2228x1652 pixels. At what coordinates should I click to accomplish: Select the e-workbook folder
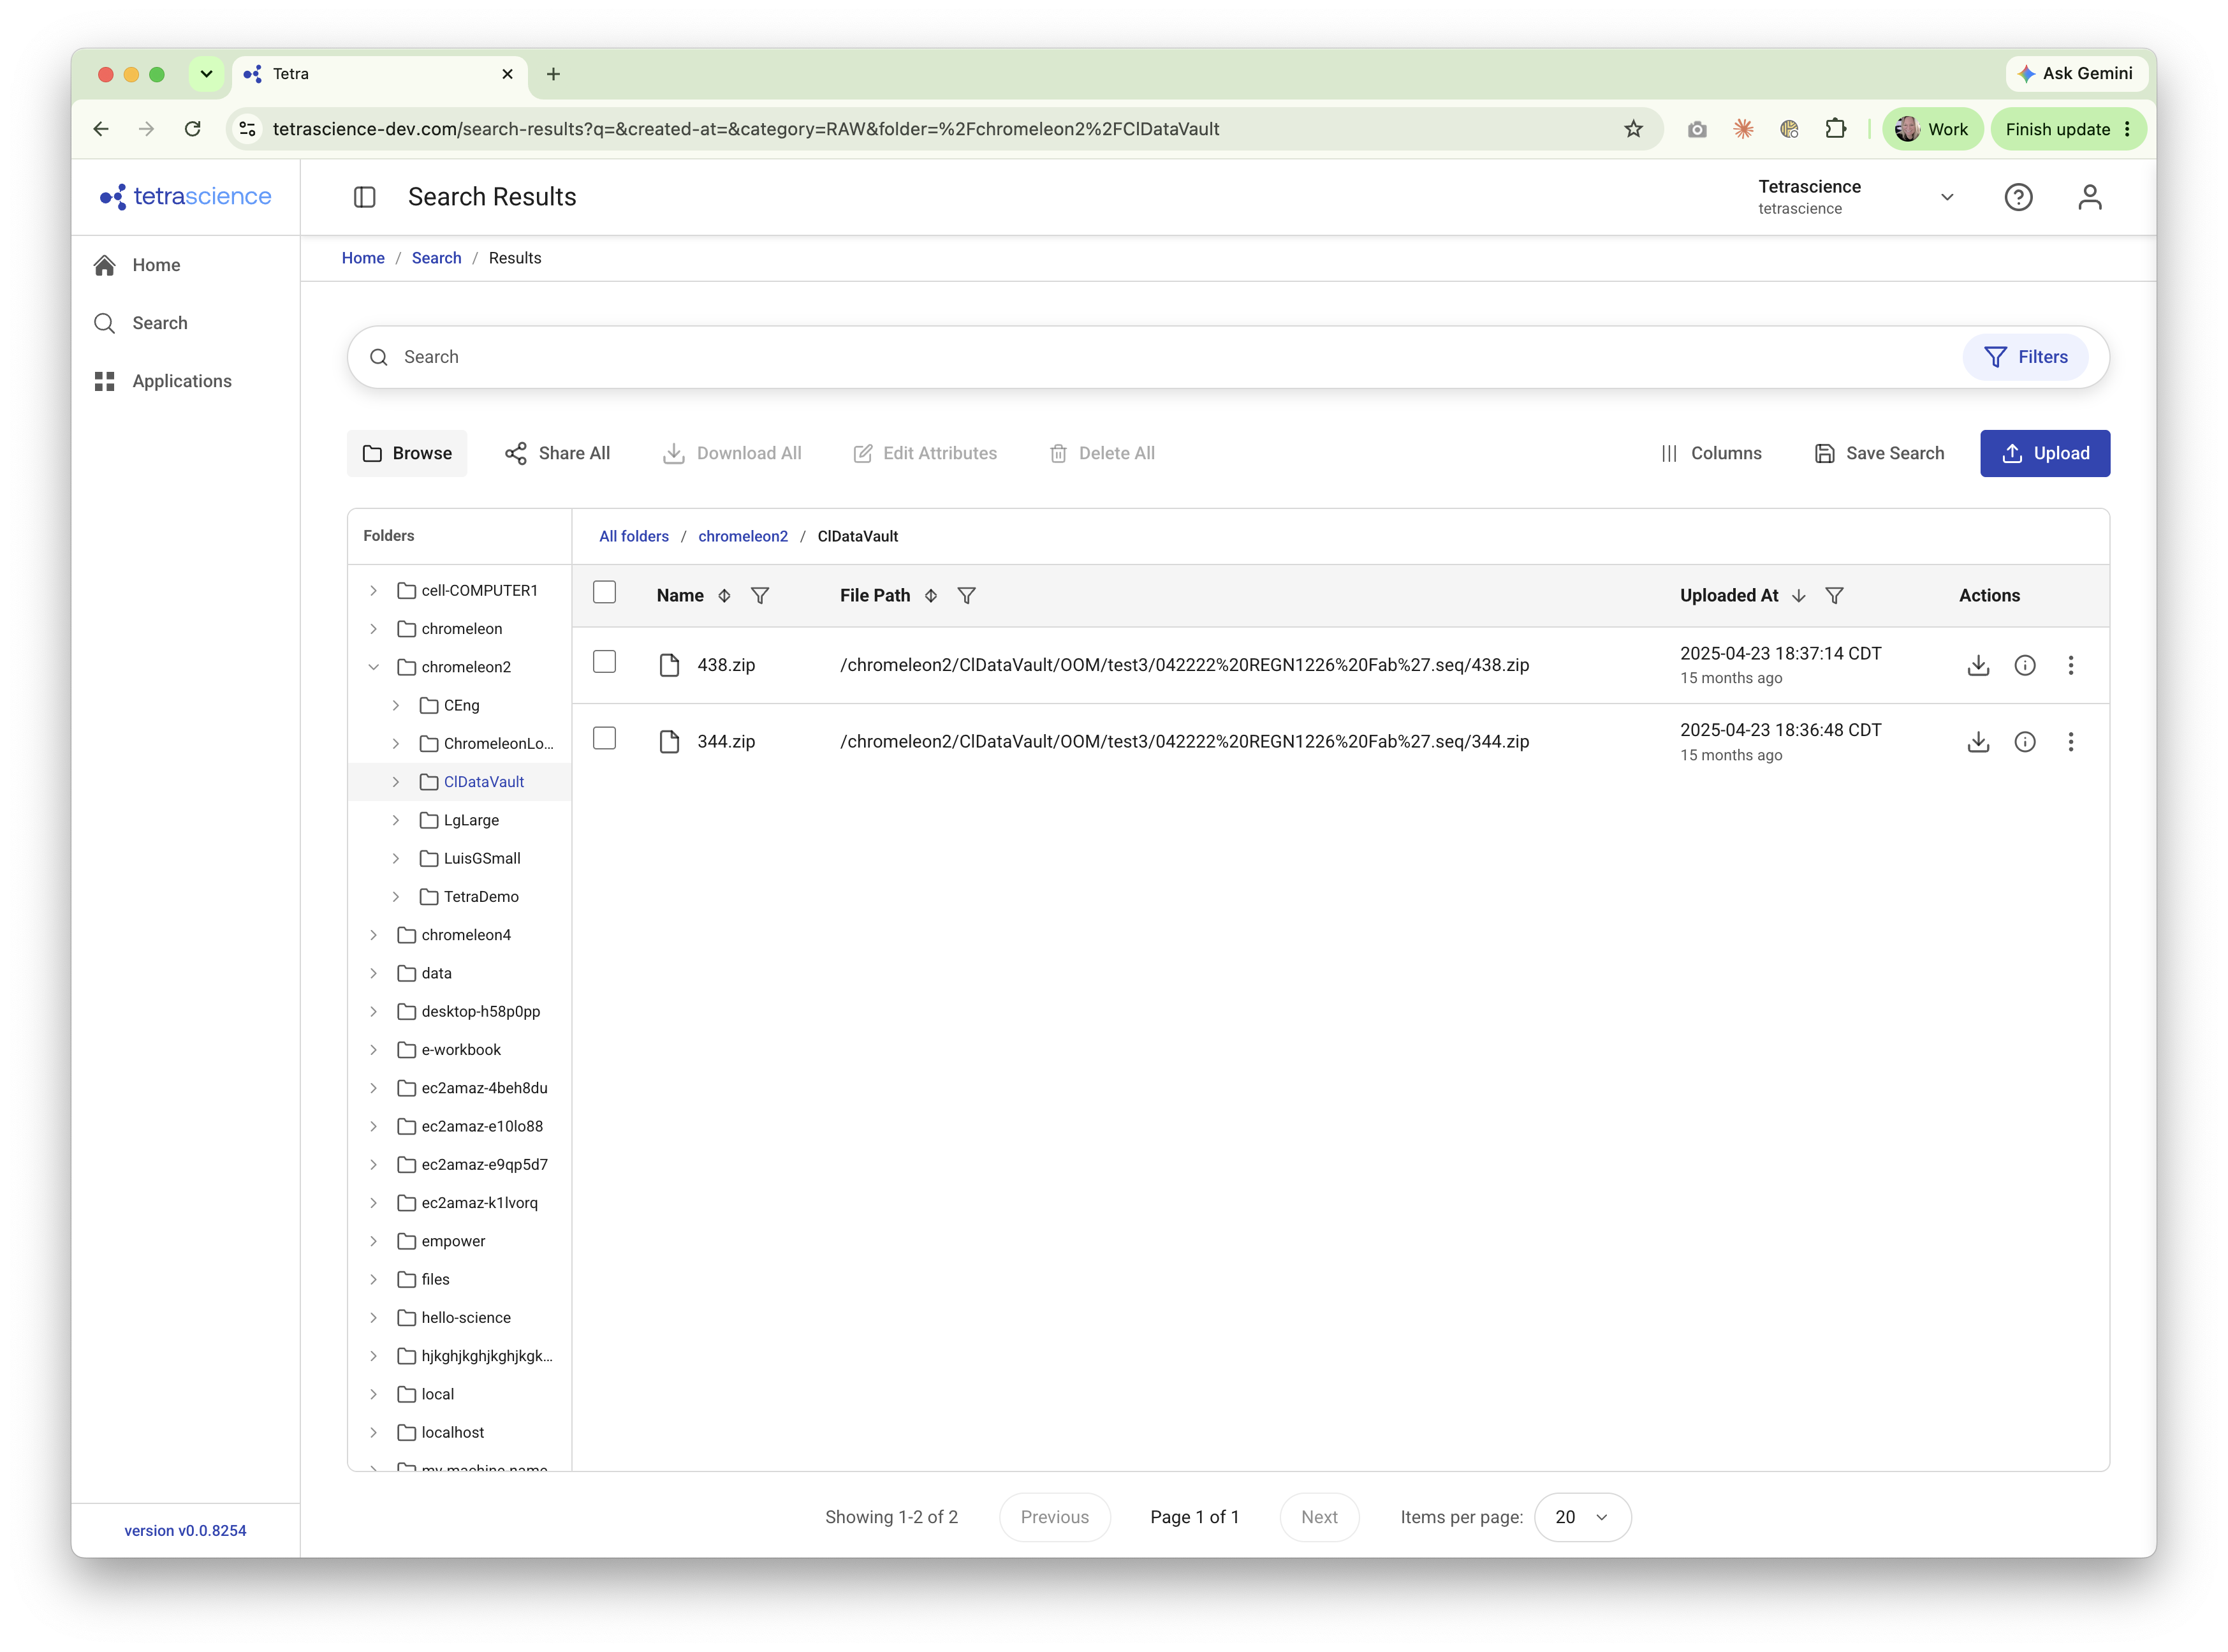(460, 1051)
